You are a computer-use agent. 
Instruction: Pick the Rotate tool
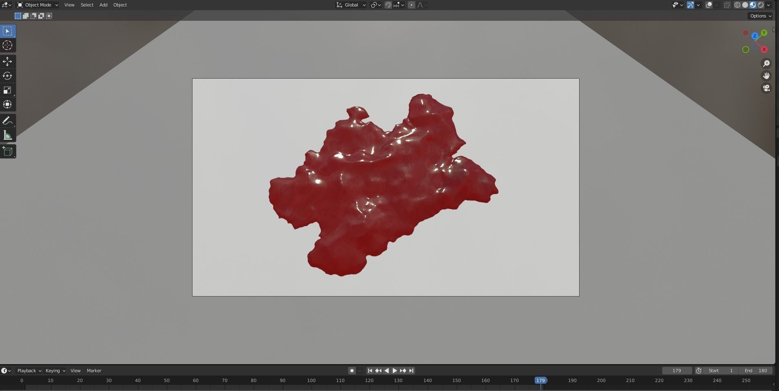tap(8, 76)
